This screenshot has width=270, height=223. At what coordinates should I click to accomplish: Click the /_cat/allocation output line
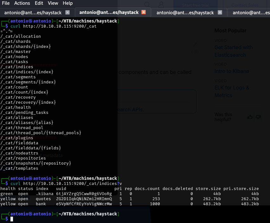(21, 36)
